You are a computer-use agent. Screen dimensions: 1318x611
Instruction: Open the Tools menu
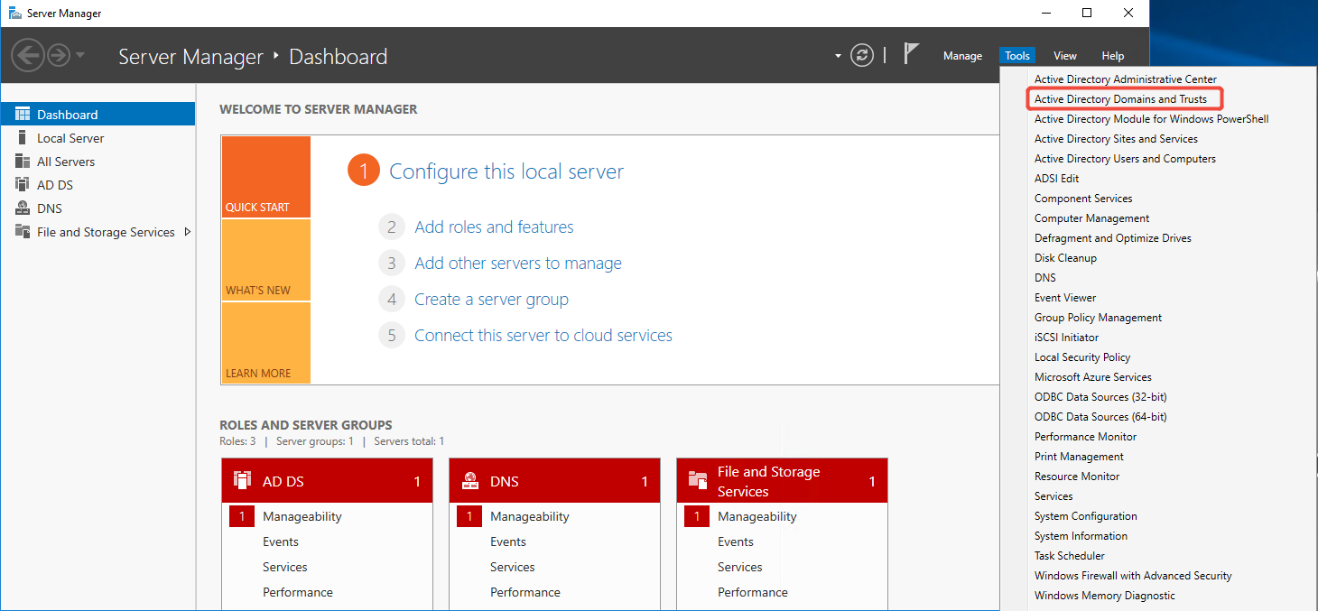1017,56
